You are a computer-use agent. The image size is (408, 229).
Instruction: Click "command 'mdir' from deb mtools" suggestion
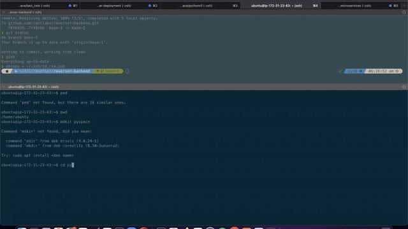click(52, 141)
